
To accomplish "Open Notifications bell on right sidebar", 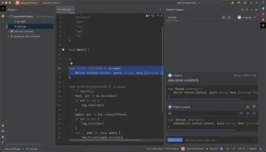I will point(263,8).
